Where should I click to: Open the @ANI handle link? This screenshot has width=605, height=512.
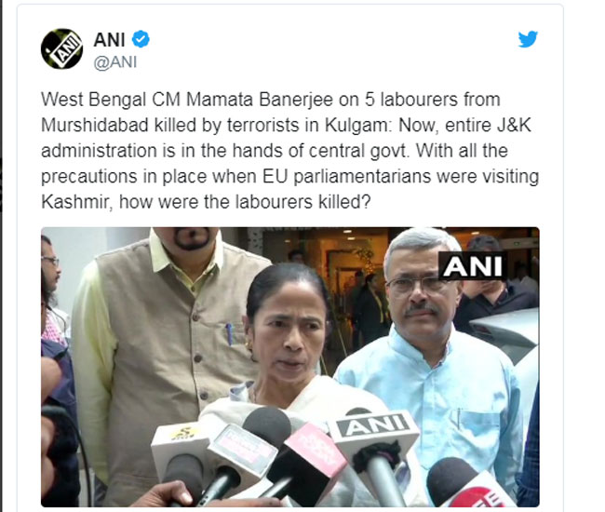tap(115, 62)
